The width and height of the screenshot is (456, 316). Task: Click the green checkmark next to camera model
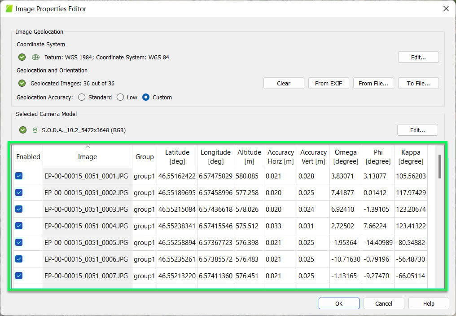(x=22, y=130)
